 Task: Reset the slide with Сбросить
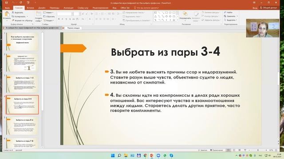(x=49, y=16)
